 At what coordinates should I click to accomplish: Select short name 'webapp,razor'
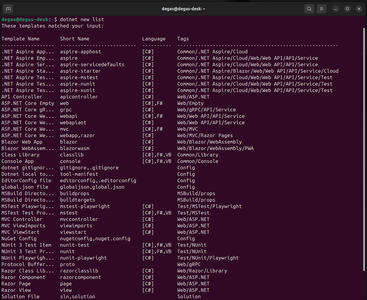78,135
